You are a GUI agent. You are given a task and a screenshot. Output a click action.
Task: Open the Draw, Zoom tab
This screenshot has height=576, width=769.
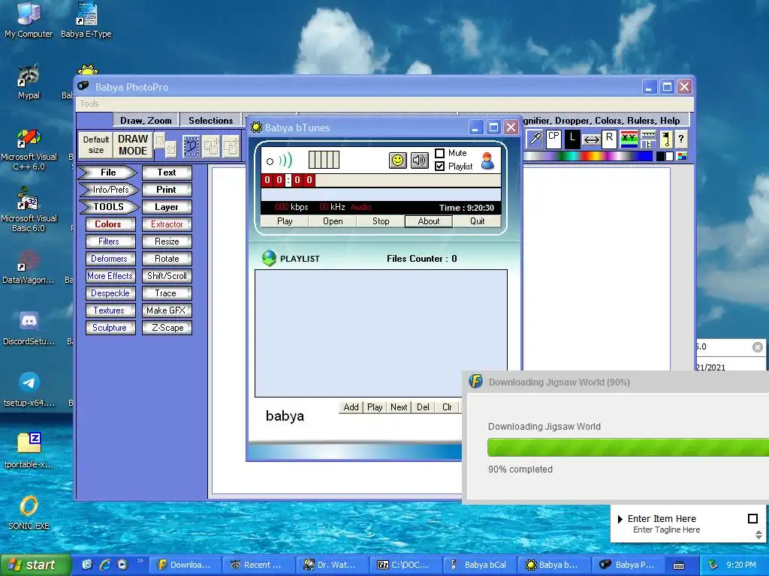pyautogui.click(x=146, y=121)
